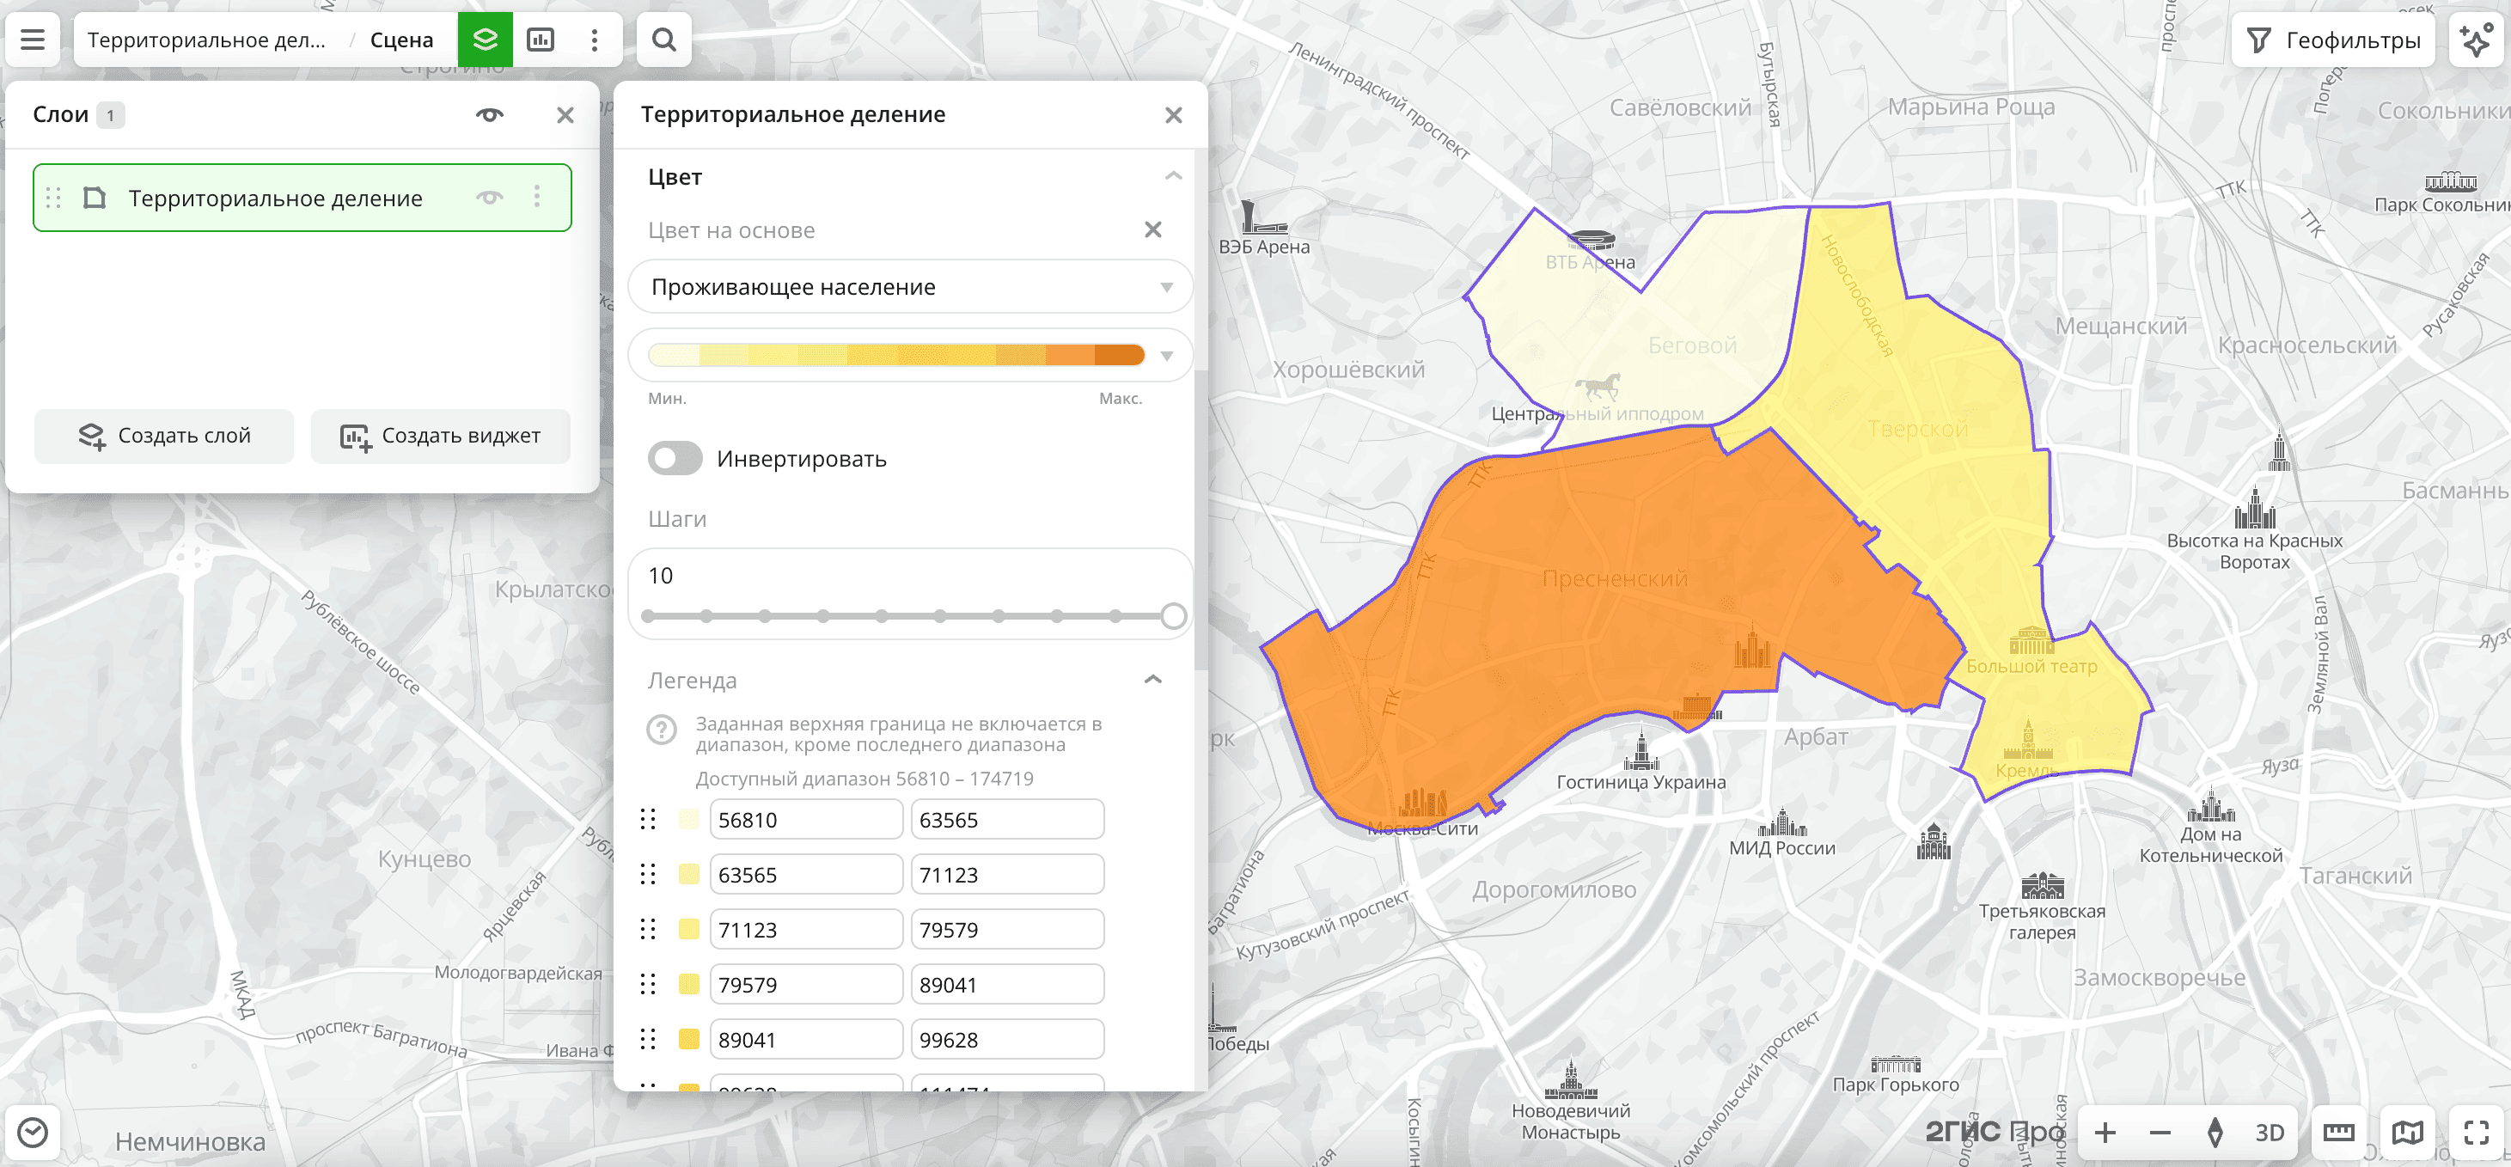Open the AI sparkle assistant icon
Viewport: 2511px width, 1167px height.
coord(2476,40)
